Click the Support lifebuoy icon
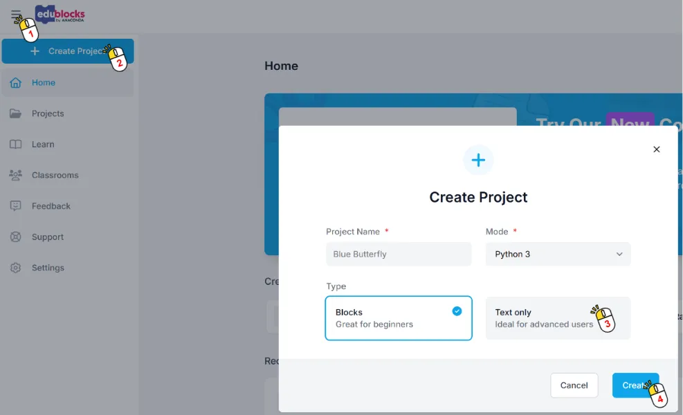Viewport: 683px width, 415px height. (15, 237)
